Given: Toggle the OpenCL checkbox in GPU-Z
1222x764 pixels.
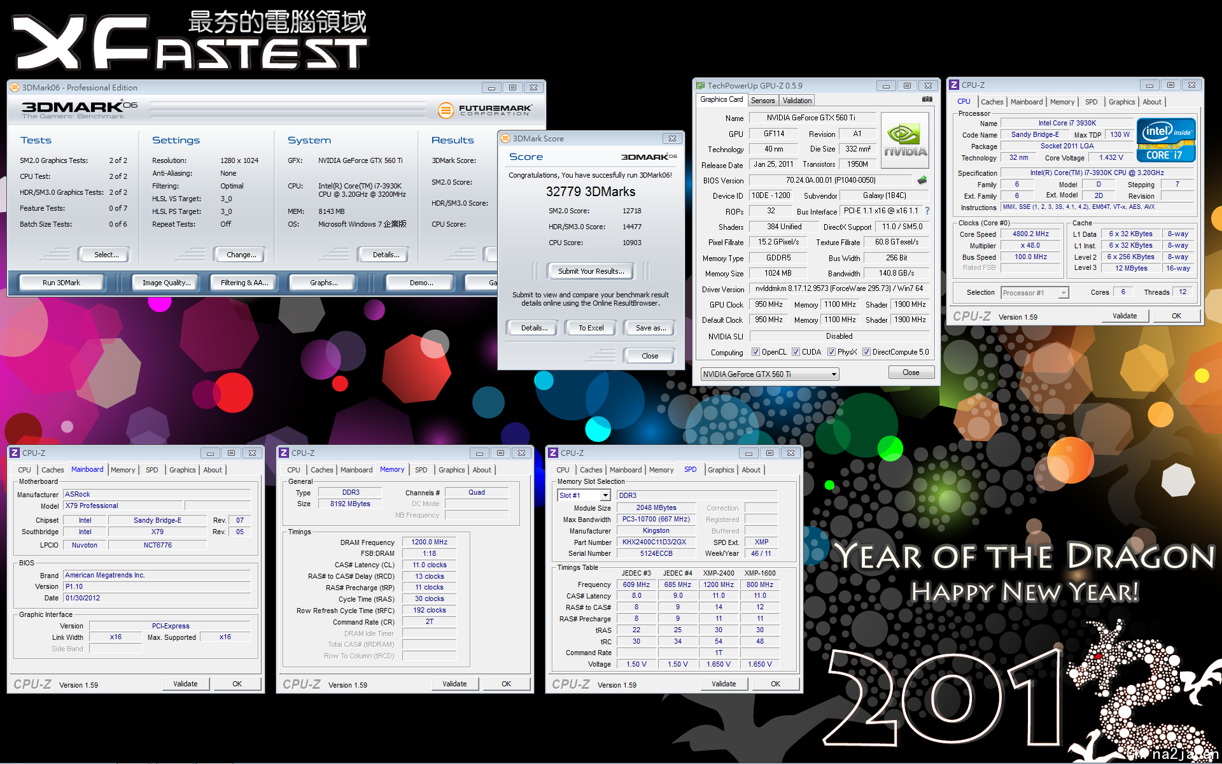Looking at the screenshot, I should (755, 351).
